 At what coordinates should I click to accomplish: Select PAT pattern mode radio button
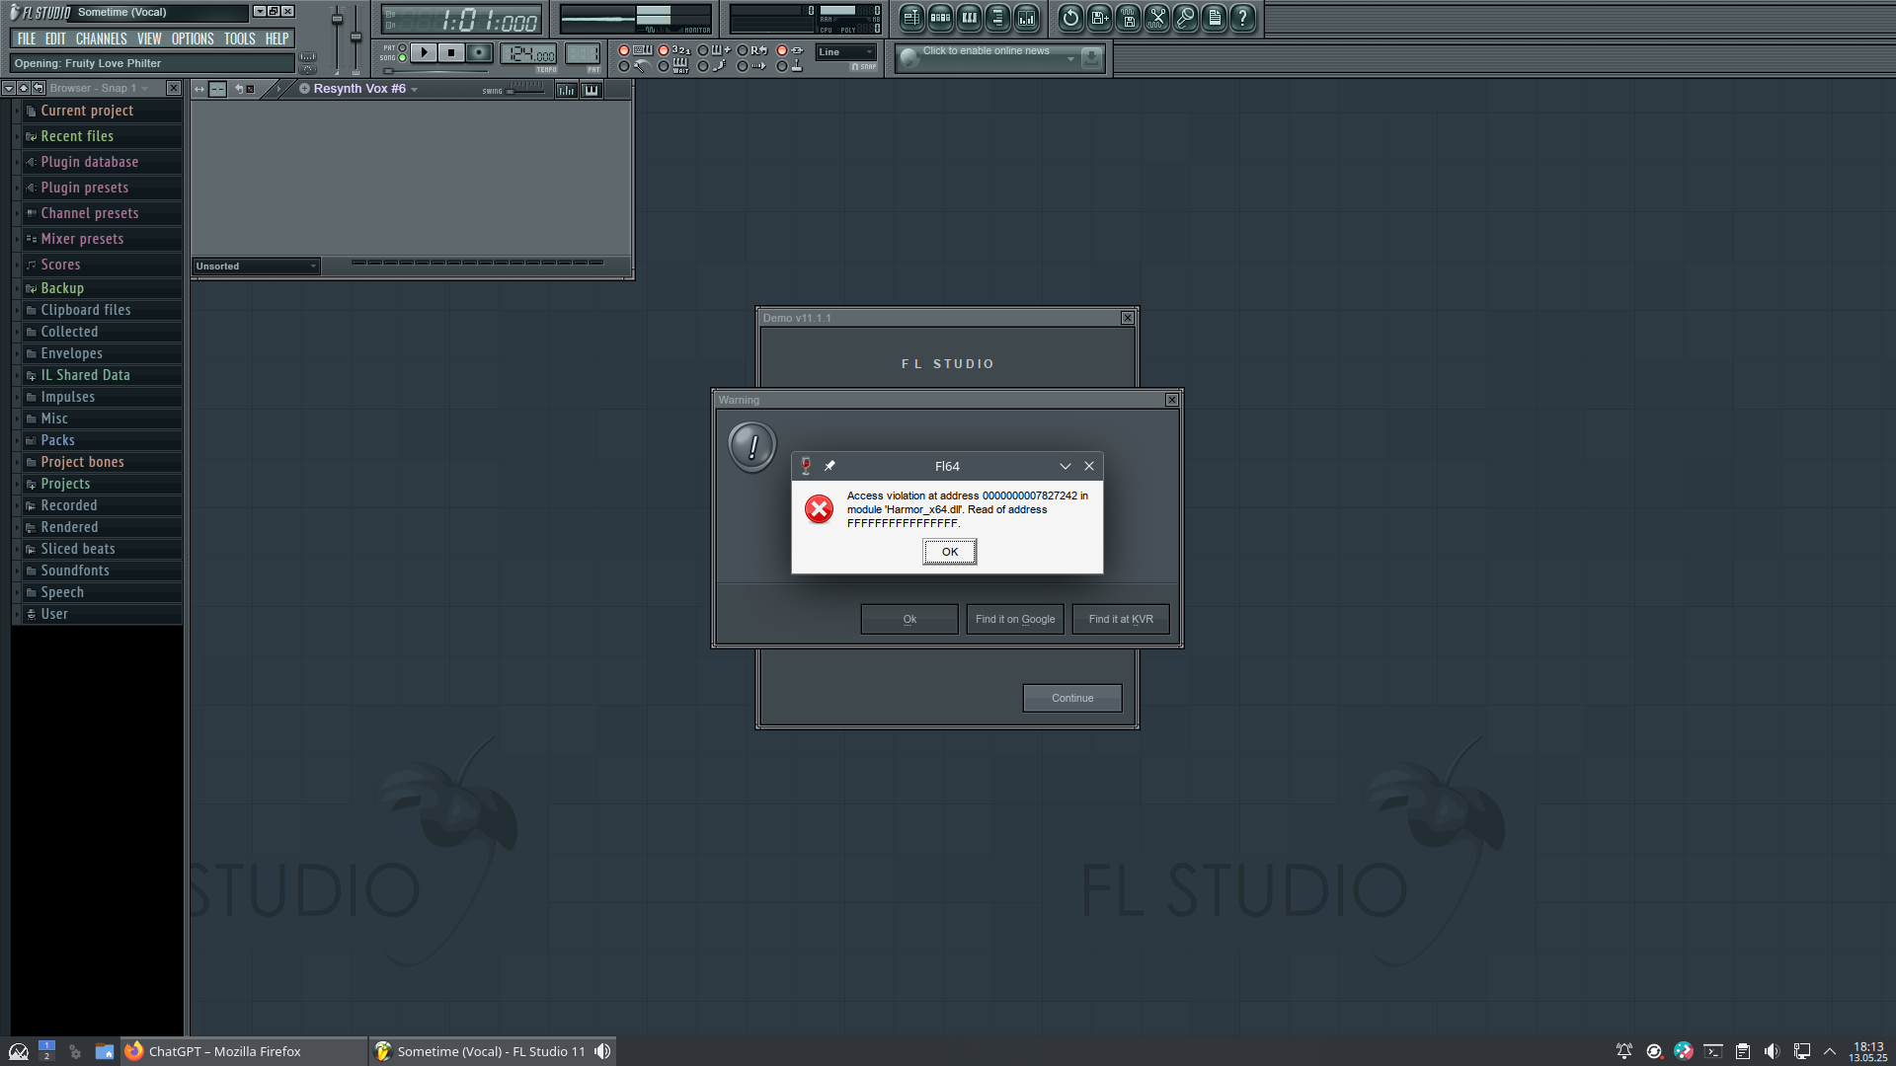(x=402, y=47)
